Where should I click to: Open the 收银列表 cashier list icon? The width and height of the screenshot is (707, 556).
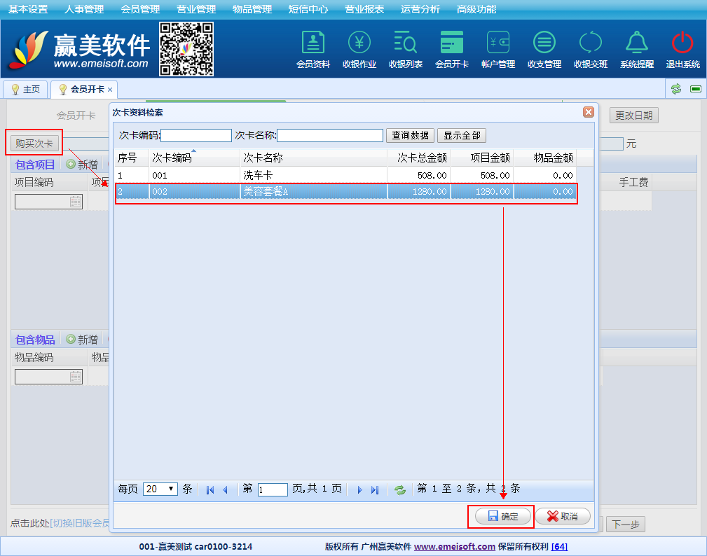[x=405, y=49]
